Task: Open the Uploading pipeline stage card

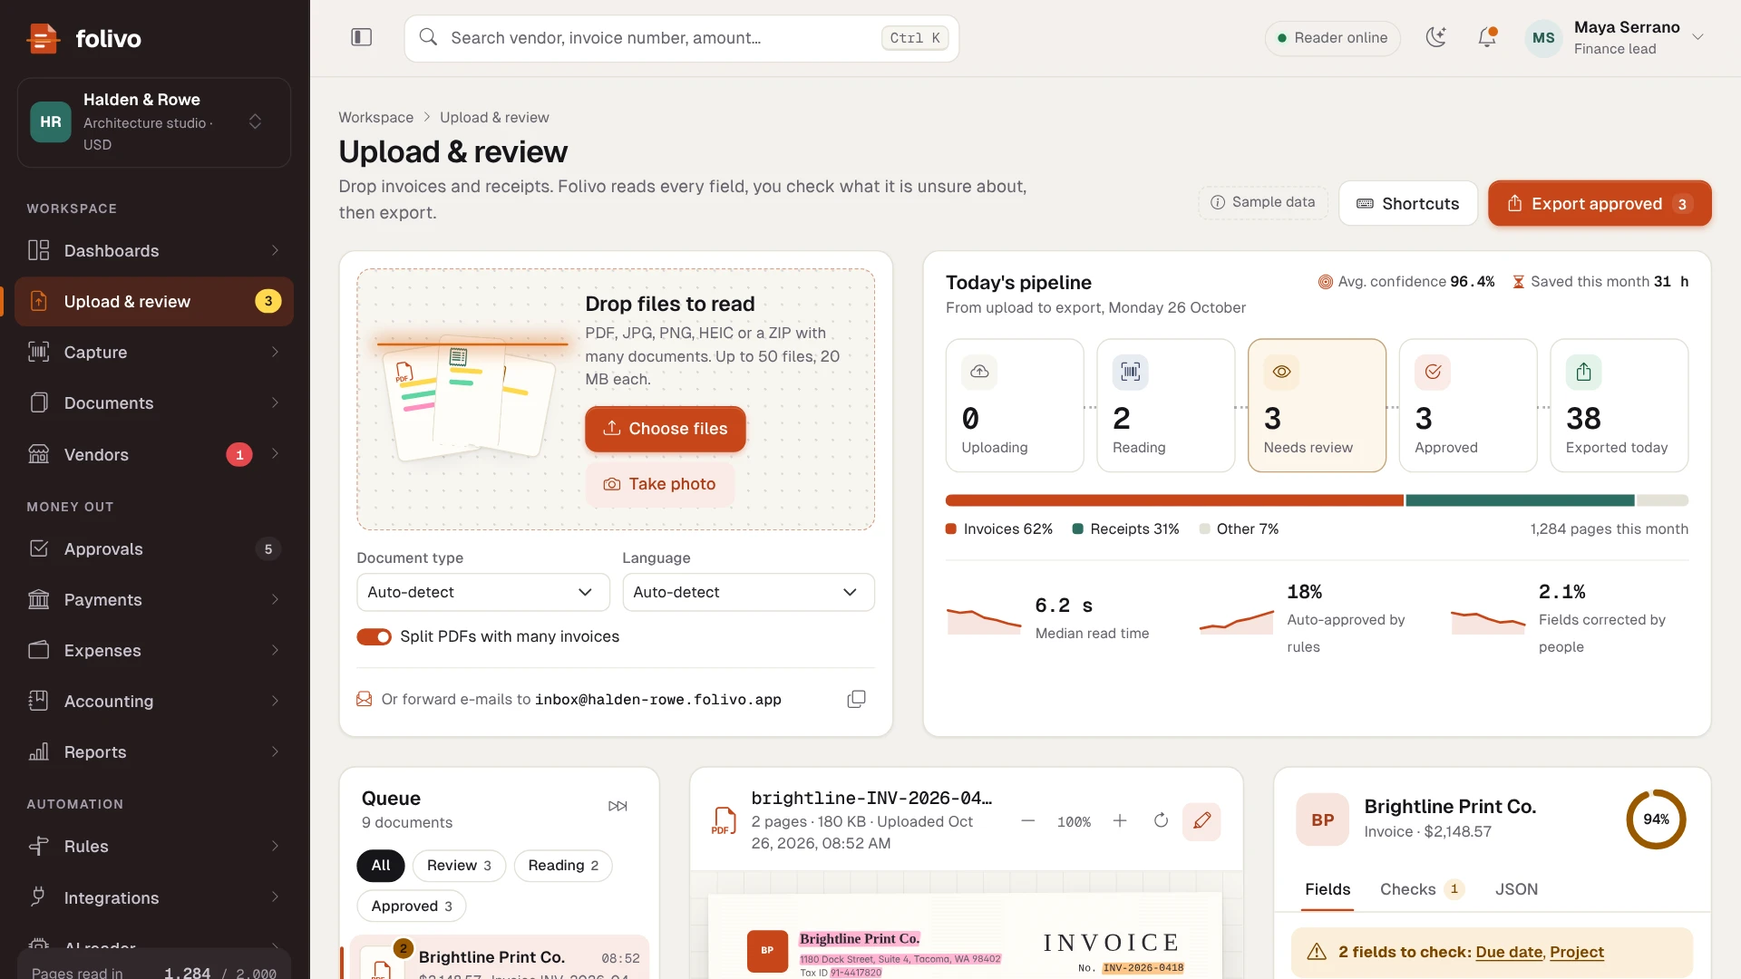Action: tap(1015, 405)
